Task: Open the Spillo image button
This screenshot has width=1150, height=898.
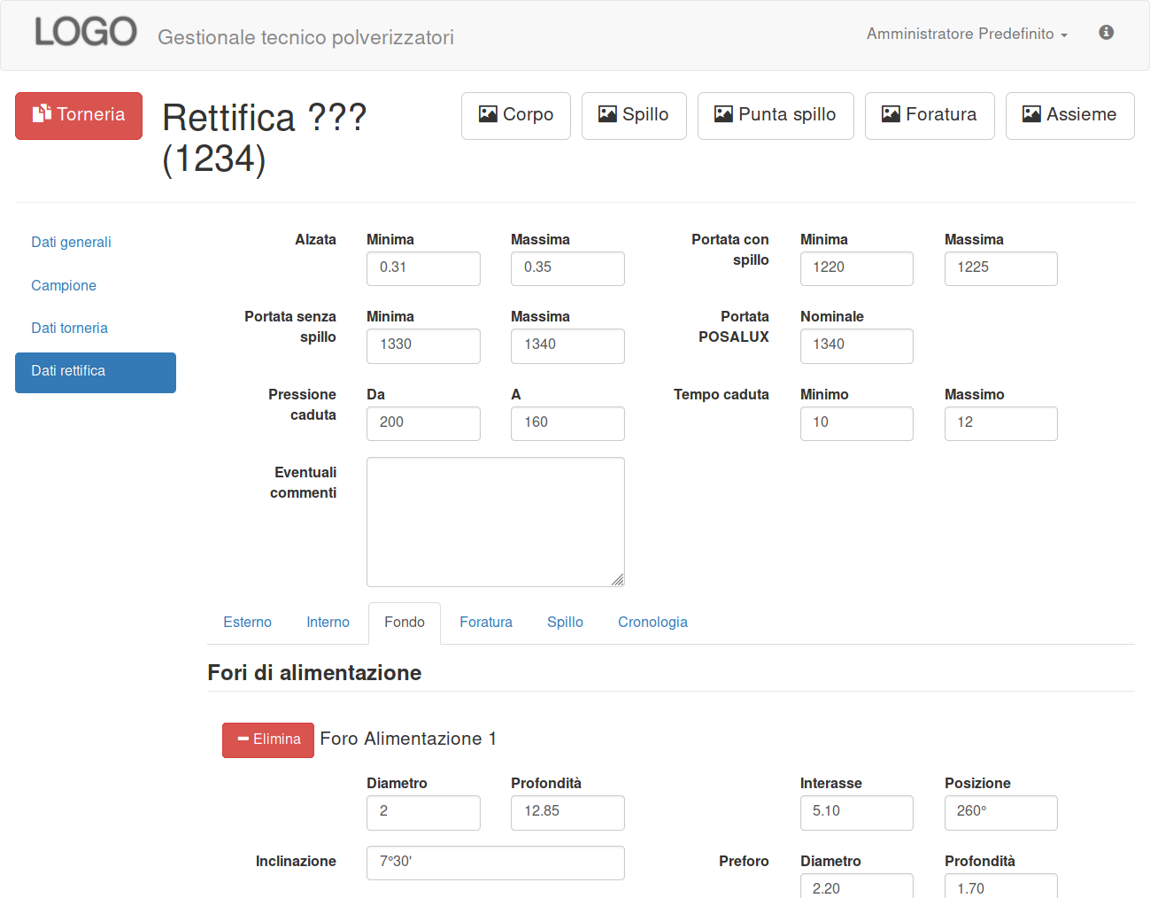Action: [634, 116]
